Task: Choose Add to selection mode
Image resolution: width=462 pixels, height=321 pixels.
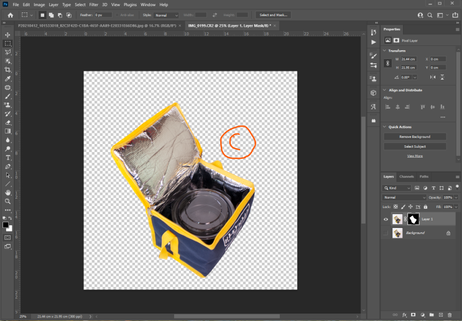Action: tap(51, 15)
